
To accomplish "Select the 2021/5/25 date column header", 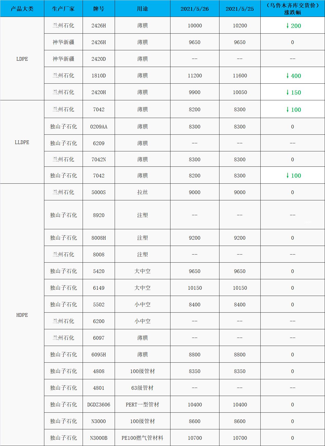I will pos(240,9).
